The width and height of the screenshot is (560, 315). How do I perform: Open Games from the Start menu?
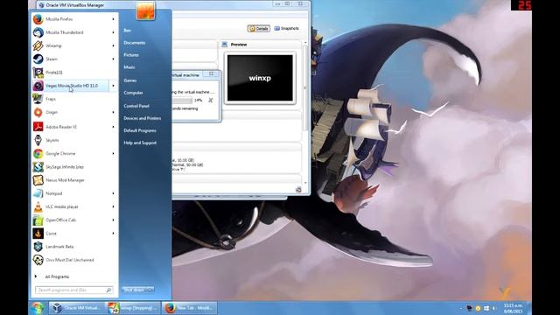tap(130, 80)
